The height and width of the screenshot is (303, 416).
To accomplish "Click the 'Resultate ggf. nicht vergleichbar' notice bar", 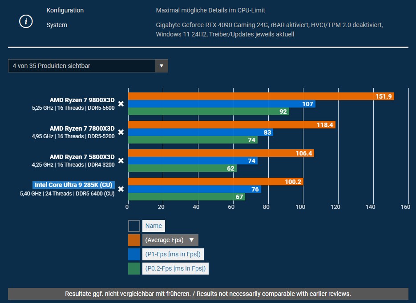I will tap(208, 294).
